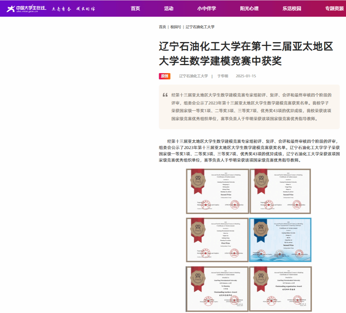Open 专题资源 from the navigation bar

pyautogui.click(x=334, y=9)
